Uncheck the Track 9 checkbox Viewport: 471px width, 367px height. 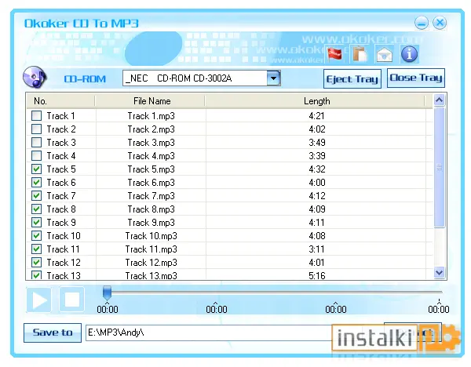point(37,223)
